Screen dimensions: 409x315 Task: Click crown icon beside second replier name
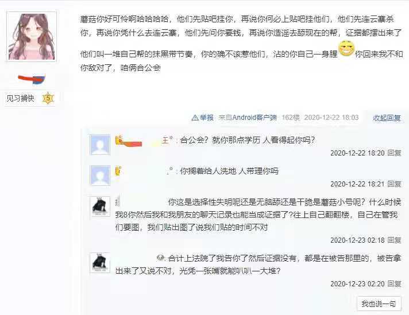pyautogui.click(x=118, y=170)
